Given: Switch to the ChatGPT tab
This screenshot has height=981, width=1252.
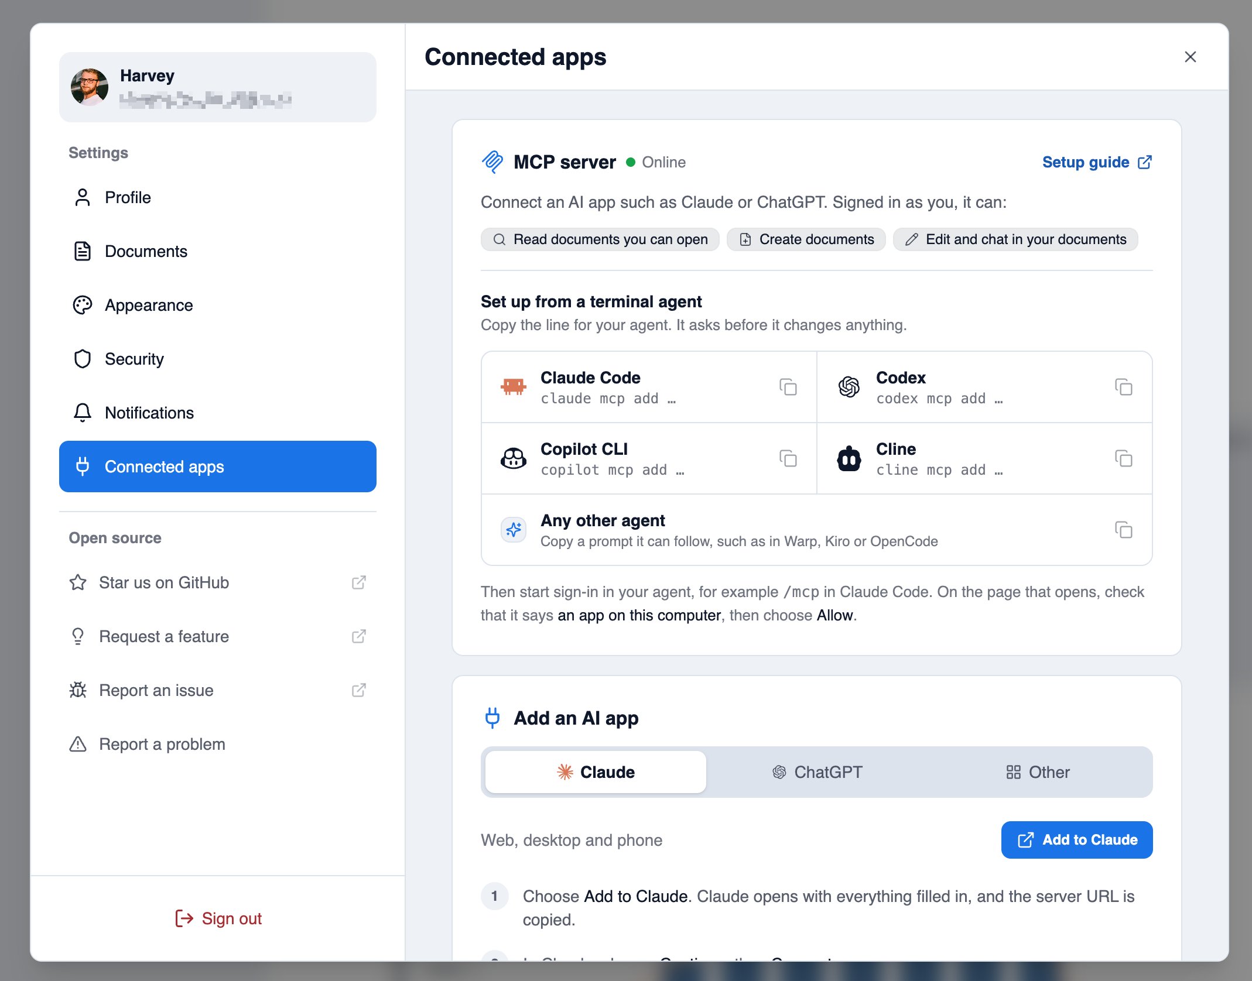Looking at the screenshot, I should pos(817,772).
